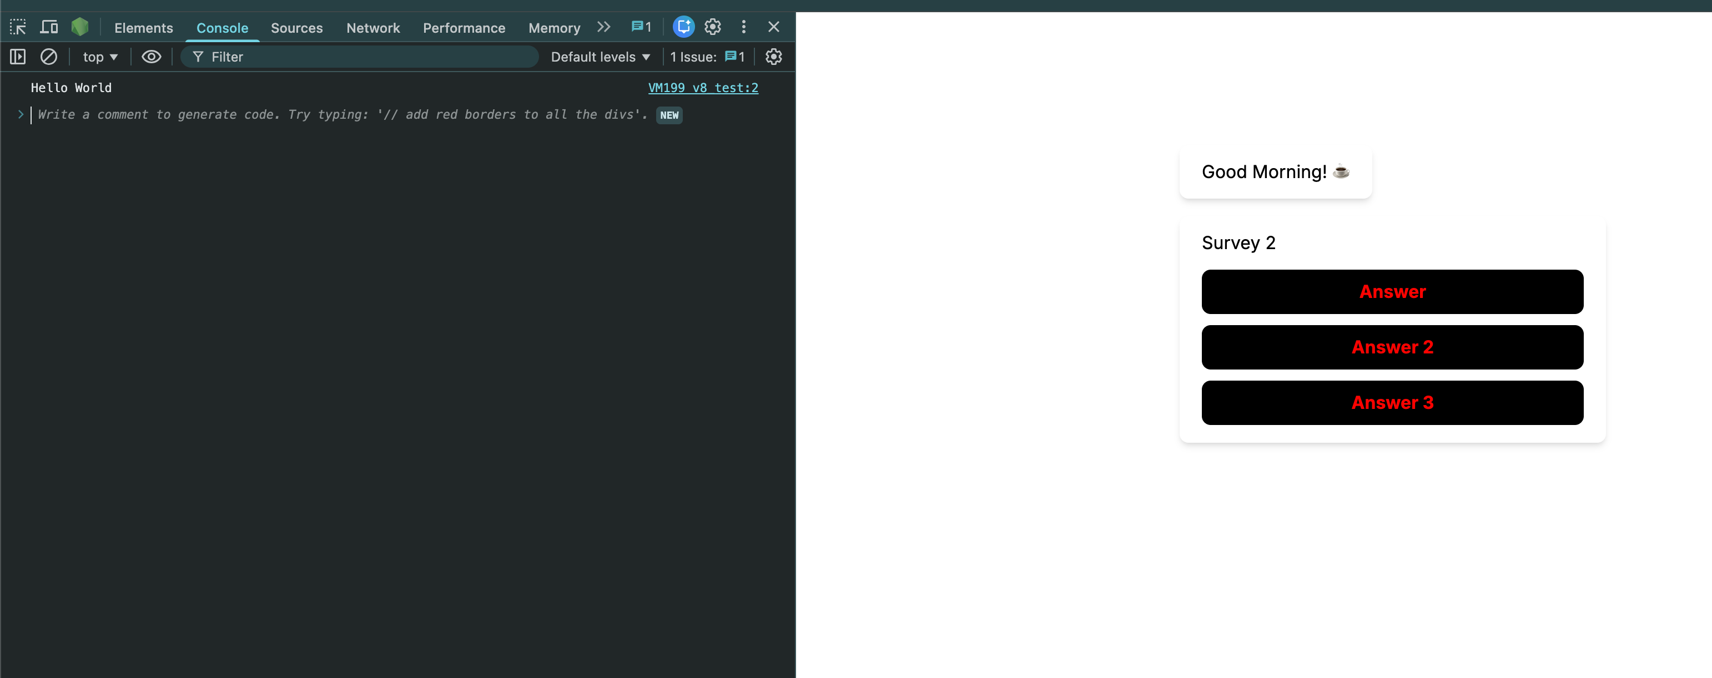Activate the inspect element picker icon
Viewport: 1712px width, 678px height.
[x=18, y=27]
